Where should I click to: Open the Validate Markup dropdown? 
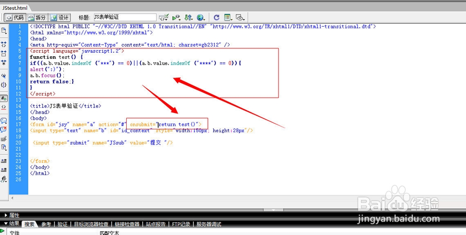177,18
